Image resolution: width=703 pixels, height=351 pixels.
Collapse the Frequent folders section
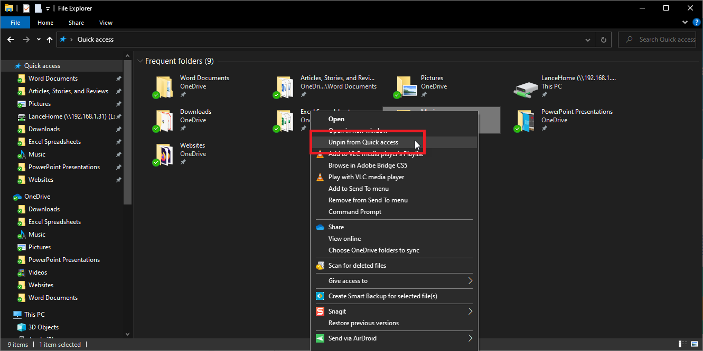(x=140, y=61)
